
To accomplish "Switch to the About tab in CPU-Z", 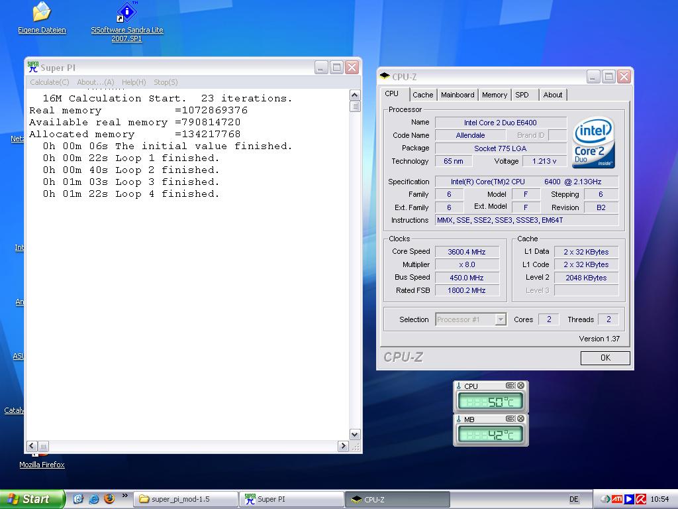I will point(553,95).
